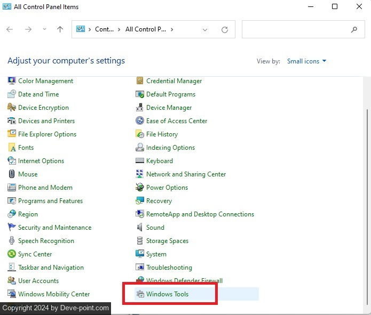Select All Control Panel breadcrumb segment

click(x=146, y=30)
